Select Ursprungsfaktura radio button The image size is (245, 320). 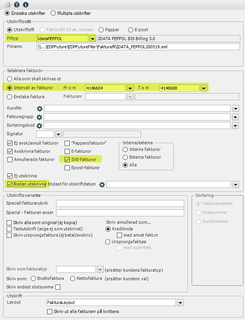[108, 242]
